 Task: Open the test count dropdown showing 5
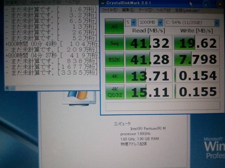[131, 22]
